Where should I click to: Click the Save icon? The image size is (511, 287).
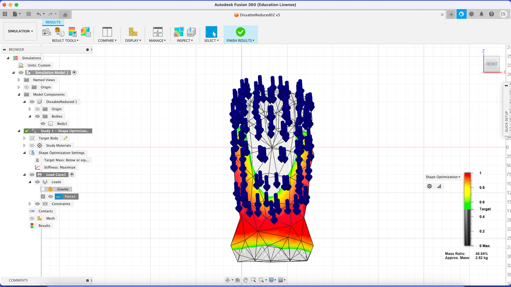pos(29,14)
